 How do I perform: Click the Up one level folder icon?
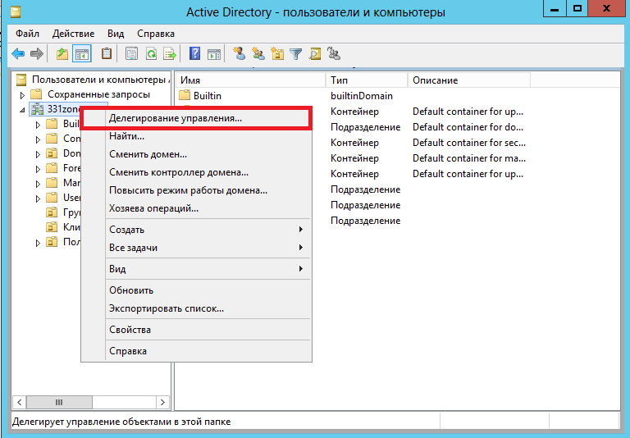pos(62,54)
